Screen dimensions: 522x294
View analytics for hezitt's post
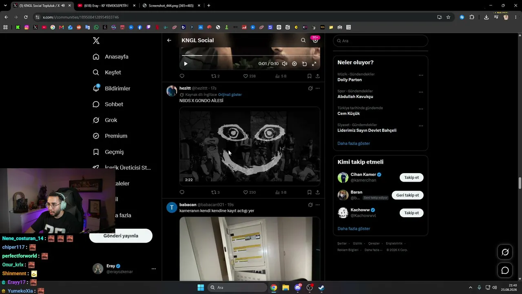(281, 192)
